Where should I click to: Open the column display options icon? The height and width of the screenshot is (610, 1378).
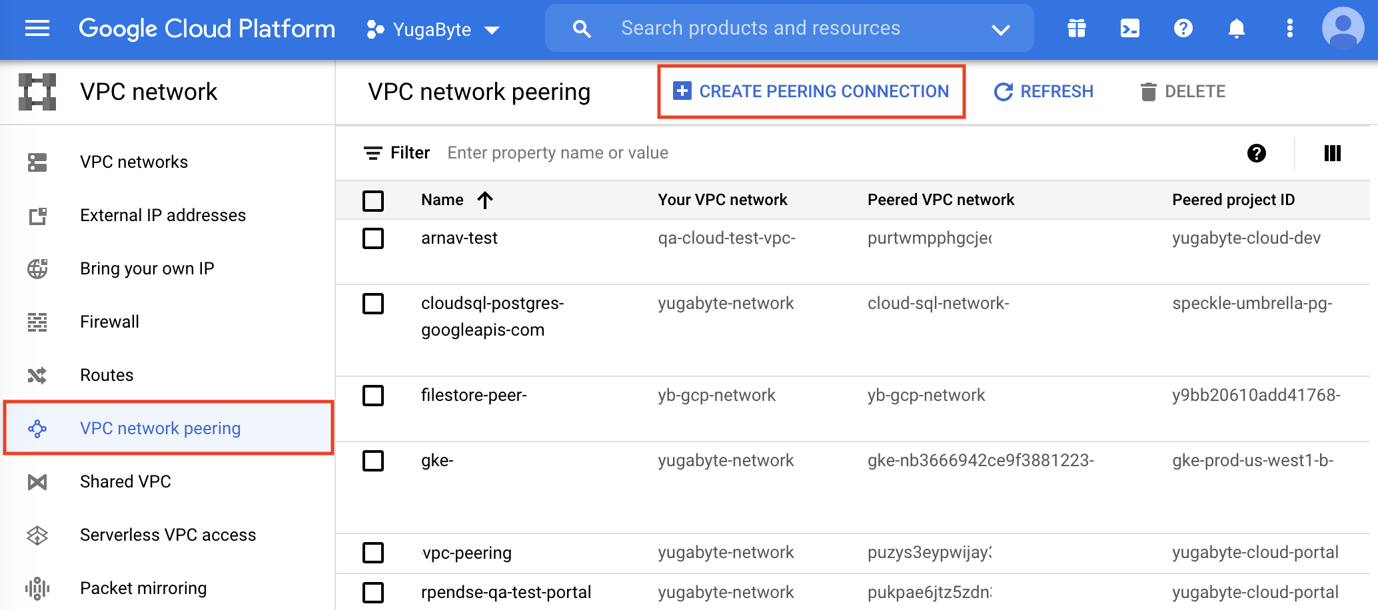click(1333, 153)
